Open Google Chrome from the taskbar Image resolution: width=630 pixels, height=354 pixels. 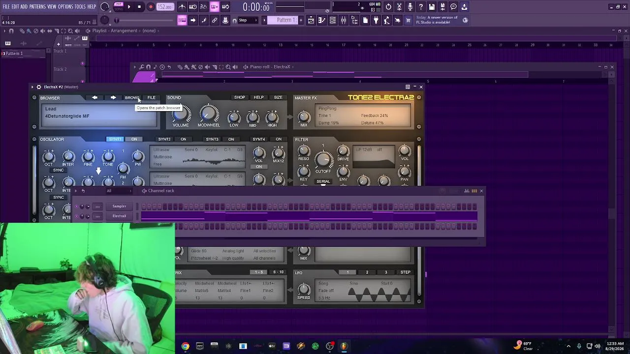point(185,346)
